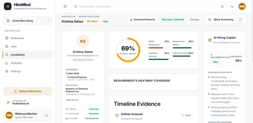Go to the Candidates page
The height and width of the screenshot is (123, 253).
27,55
